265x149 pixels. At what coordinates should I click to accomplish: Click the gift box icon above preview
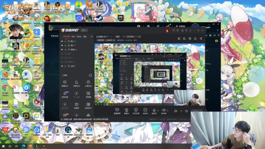click(179, 38)
